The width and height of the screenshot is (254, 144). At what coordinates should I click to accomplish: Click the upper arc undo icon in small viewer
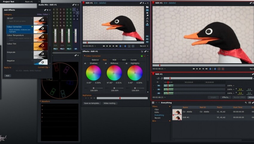pos(147,19)
